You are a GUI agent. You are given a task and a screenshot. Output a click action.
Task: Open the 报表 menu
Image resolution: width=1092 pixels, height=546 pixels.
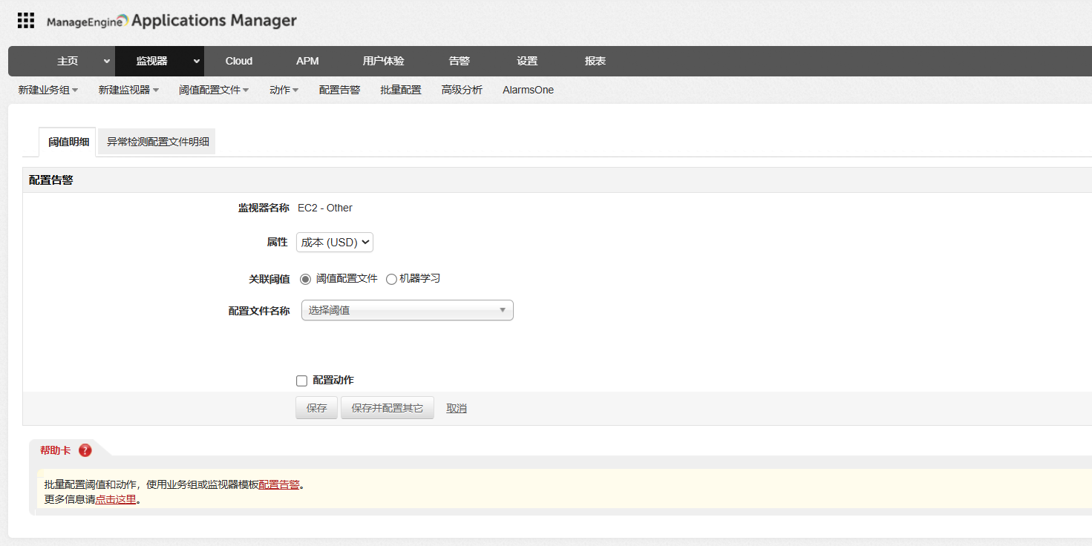point(595,61)
